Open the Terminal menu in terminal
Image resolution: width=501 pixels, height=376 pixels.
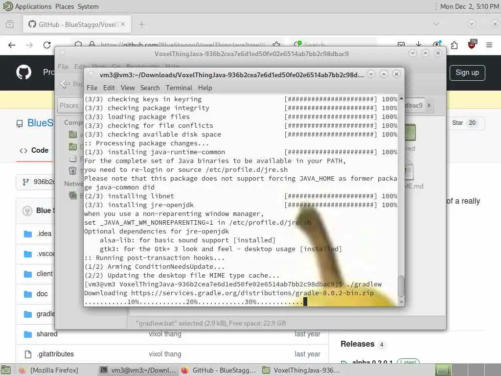click(x=179, y=88)
